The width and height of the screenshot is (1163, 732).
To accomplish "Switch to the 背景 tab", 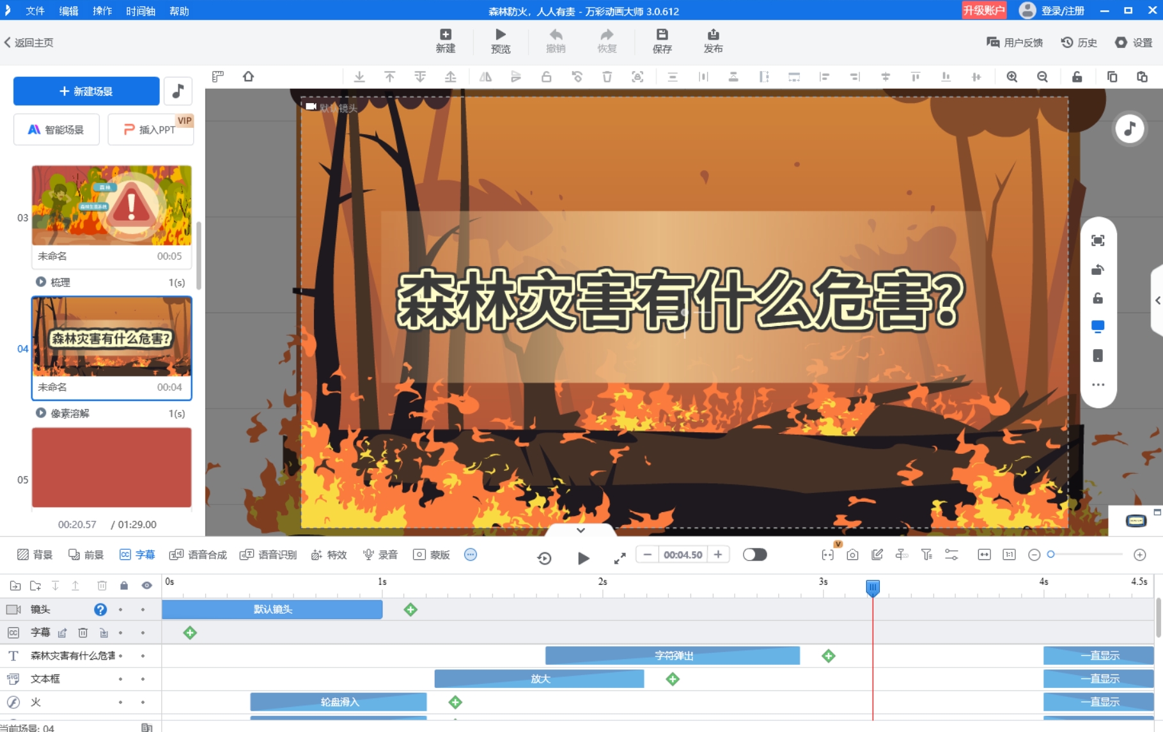I will click(x=35, y=555).
